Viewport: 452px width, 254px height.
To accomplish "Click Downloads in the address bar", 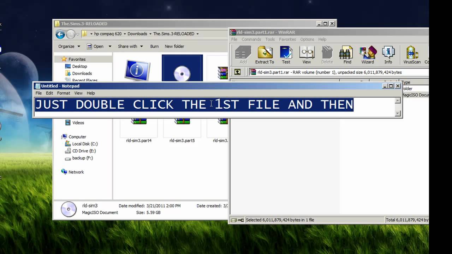I will coord(137,34).
